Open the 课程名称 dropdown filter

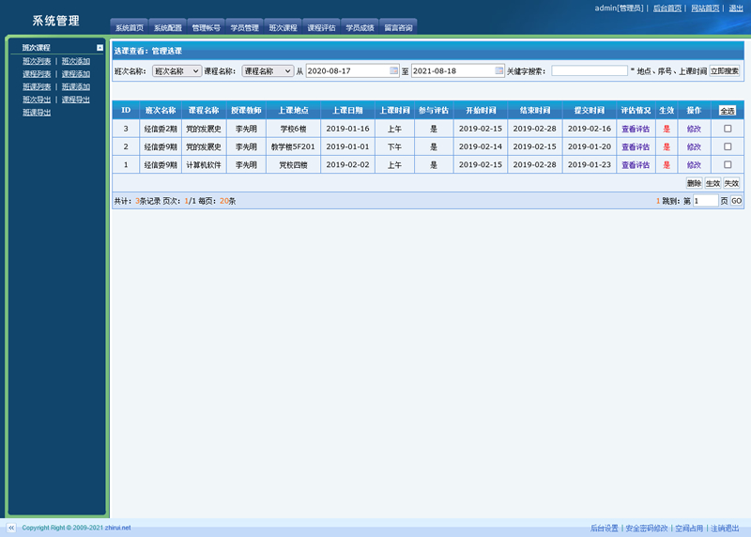click(268, 70)
